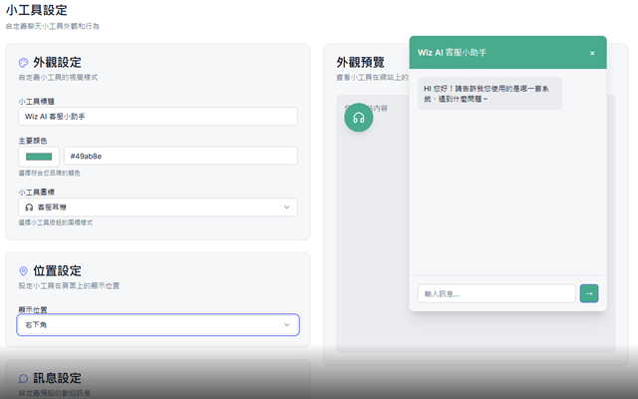Viewport: 638px width, 399px height.
Task: Click the 外觀預覽 panel heading
Action: [360, 62]
